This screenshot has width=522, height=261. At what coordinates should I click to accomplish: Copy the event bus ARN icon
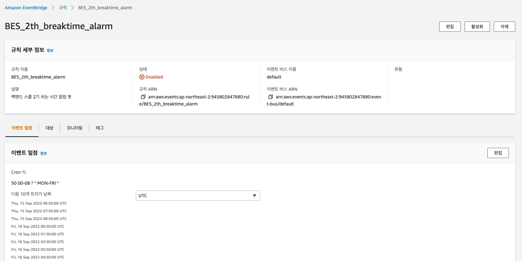tap(271, 97)
